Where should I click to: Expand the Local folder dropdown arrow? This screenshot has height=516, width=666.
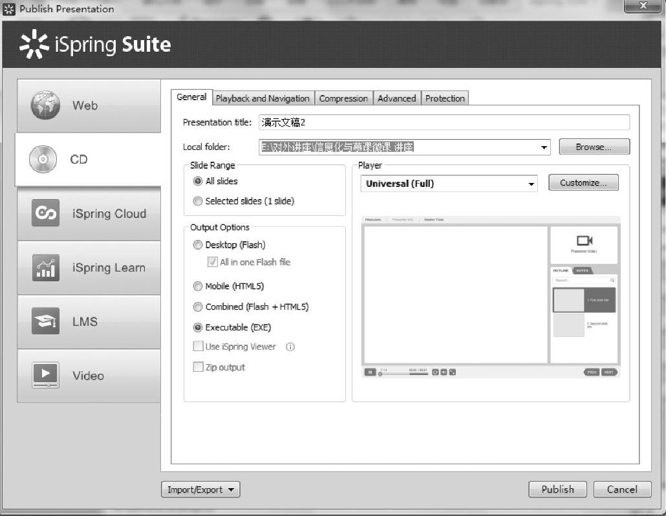pyautogui.click(x=544, y=147)
